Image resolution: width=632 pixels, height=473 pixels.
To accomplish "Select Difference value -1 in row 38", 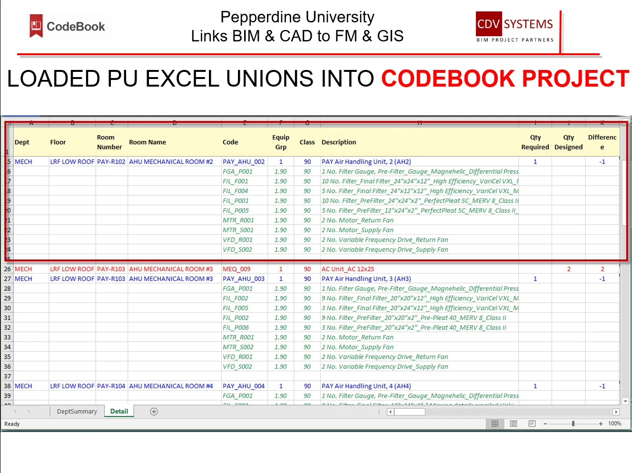I will pyautogui.click(x=602, y=386).
